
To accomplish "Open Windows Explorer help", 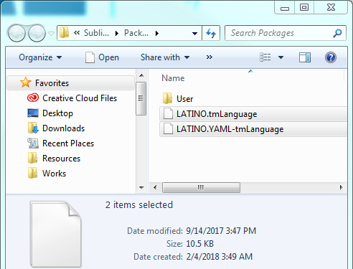I will pos(331,57).
